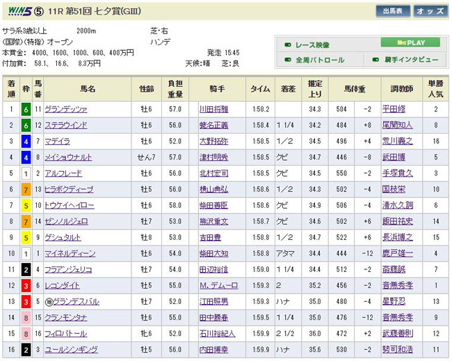Click the green frame 6 badge for グランデッツァ

click(x=26, y=109)
